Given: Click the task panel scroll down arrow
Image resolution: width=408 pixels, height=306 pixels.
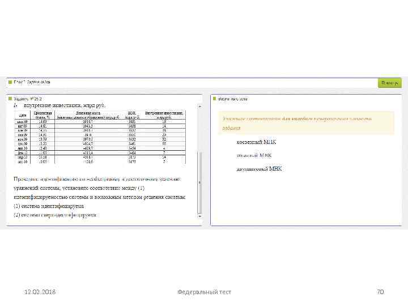Looking at the screenshot, I should click(x=199, y=216).
